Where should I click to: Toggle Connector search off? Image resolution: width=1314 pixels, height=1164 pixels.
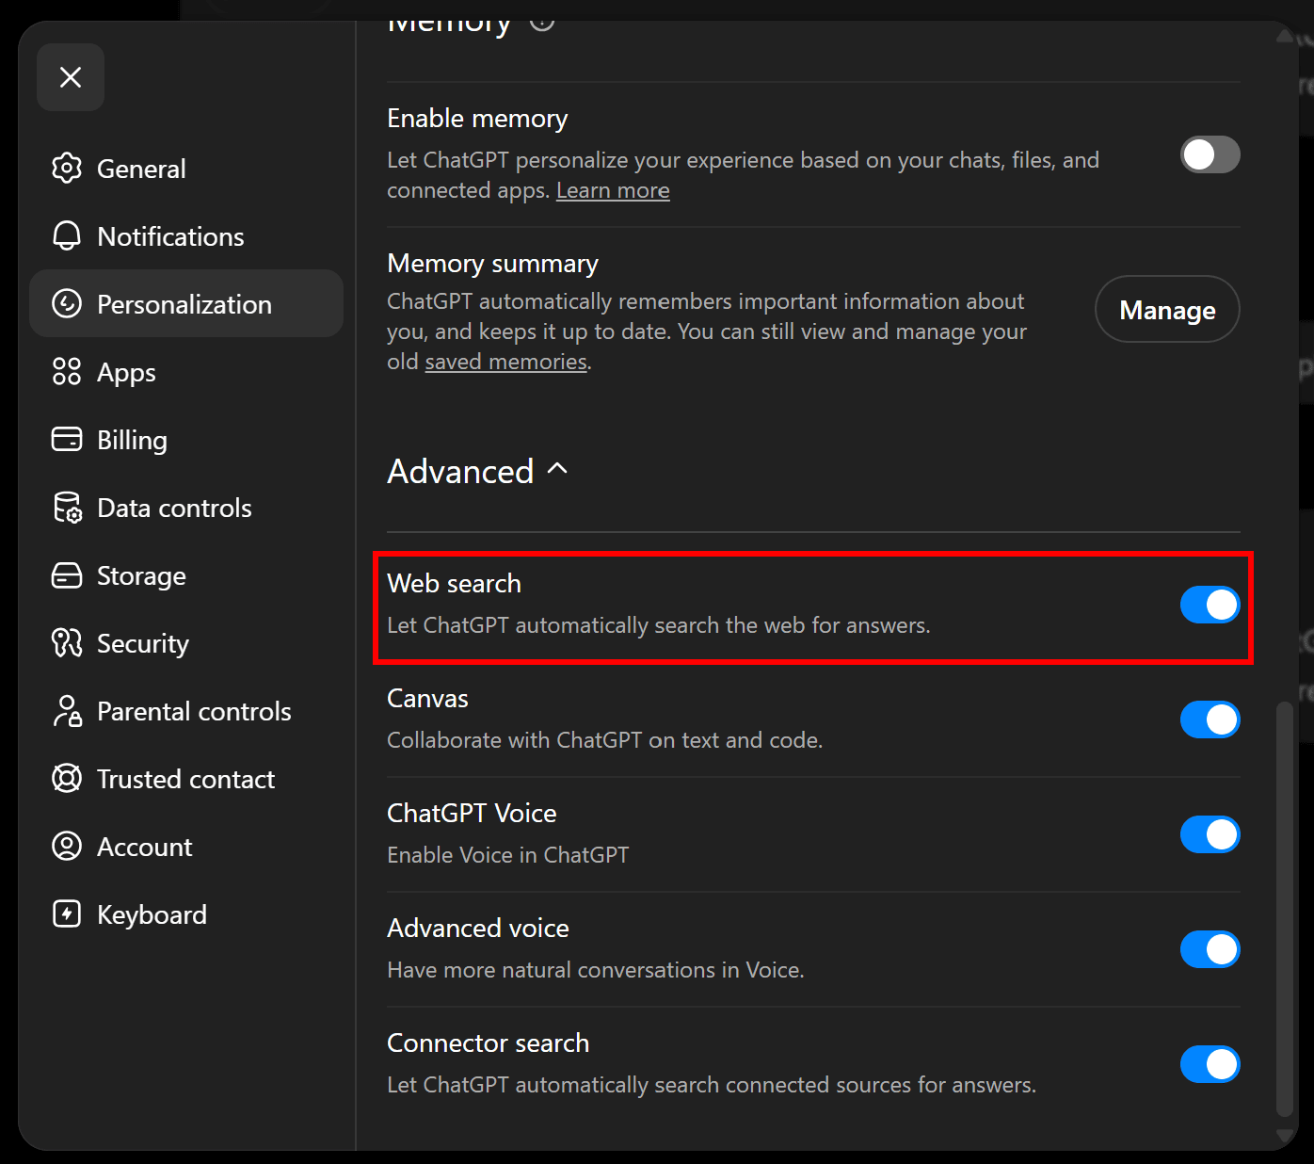1210,1064
